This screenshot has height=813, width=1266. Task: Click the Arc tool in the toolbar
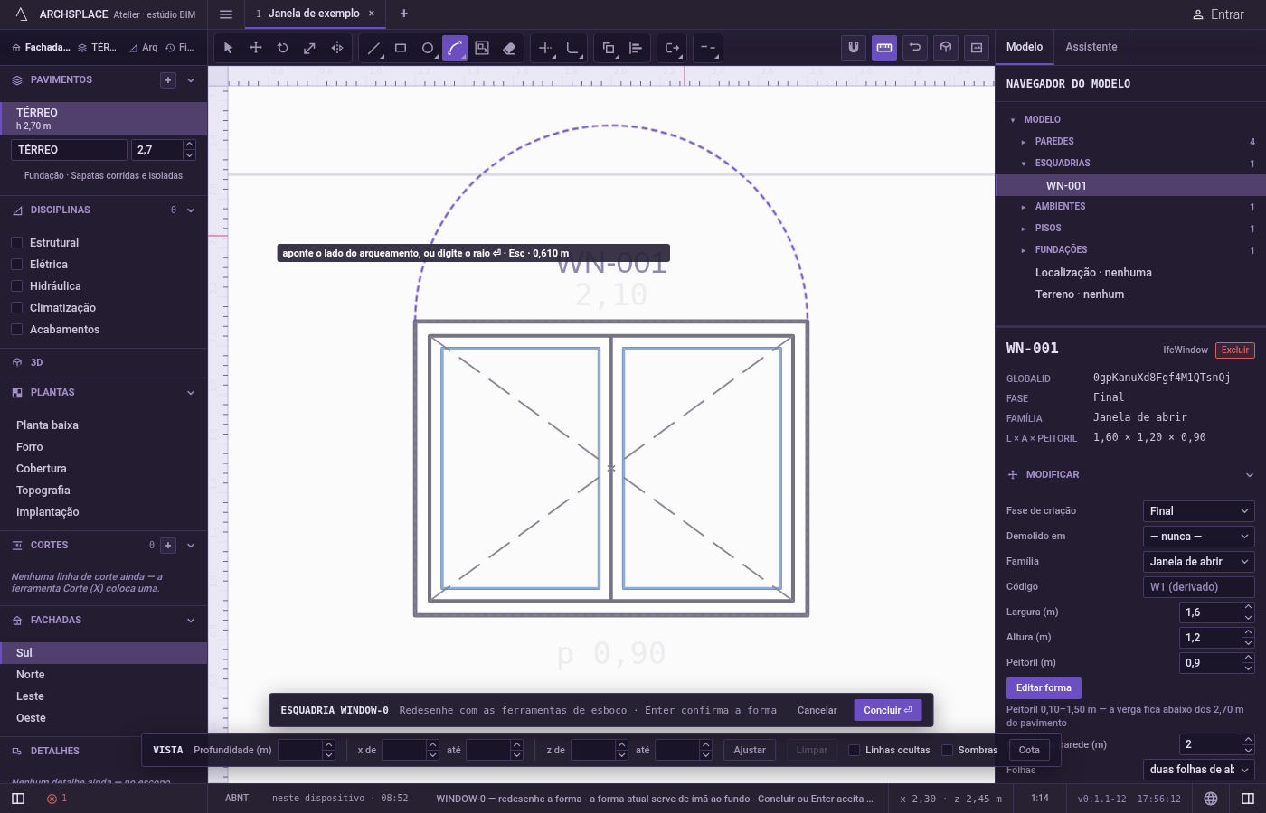click(x=455, y=48)
